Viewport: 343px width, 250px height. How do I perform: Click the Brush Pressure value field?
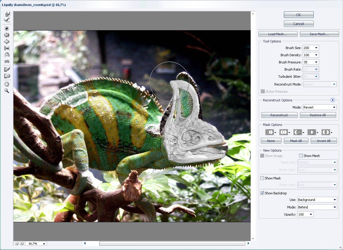tap(307, 62)
